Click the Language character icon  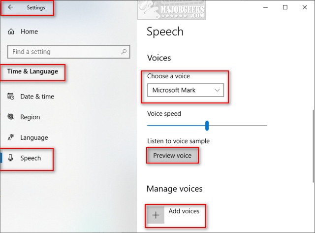point(11,138)
